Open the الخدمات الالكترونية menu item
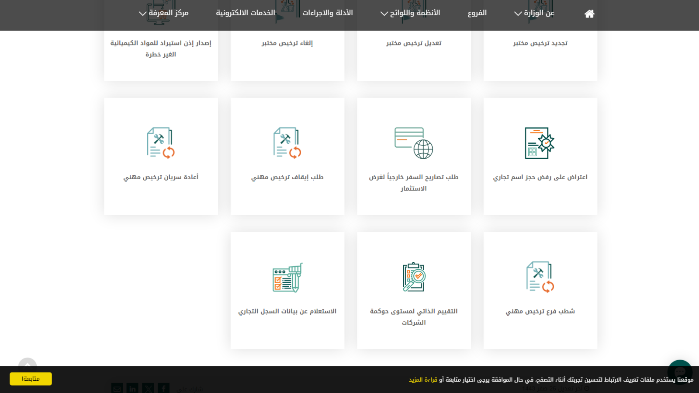The height and width of the screenshot is (393, 699). 246,13
